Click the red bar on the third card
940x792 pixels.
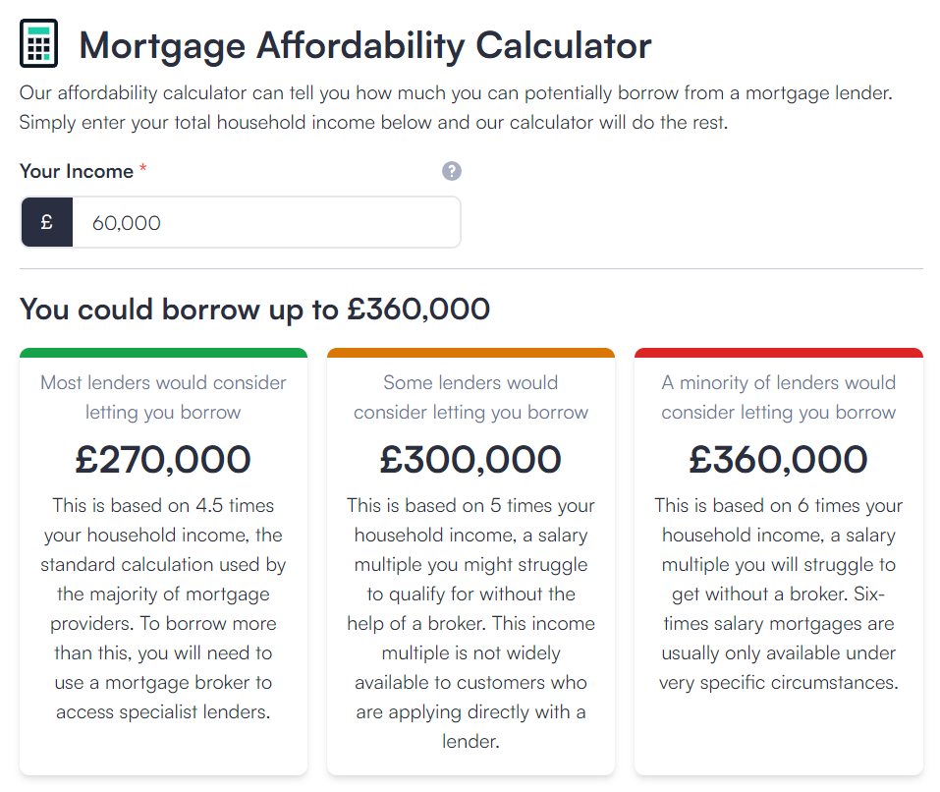tap(778, 353)
